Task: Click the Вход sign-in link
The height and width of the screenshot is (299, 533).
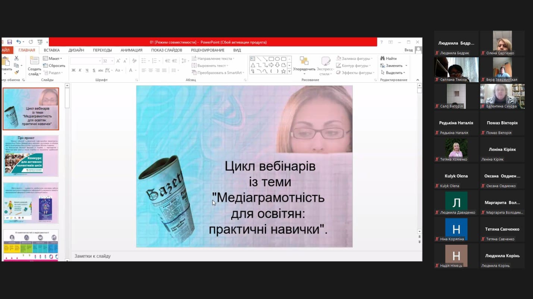Action: coord(408,50)
